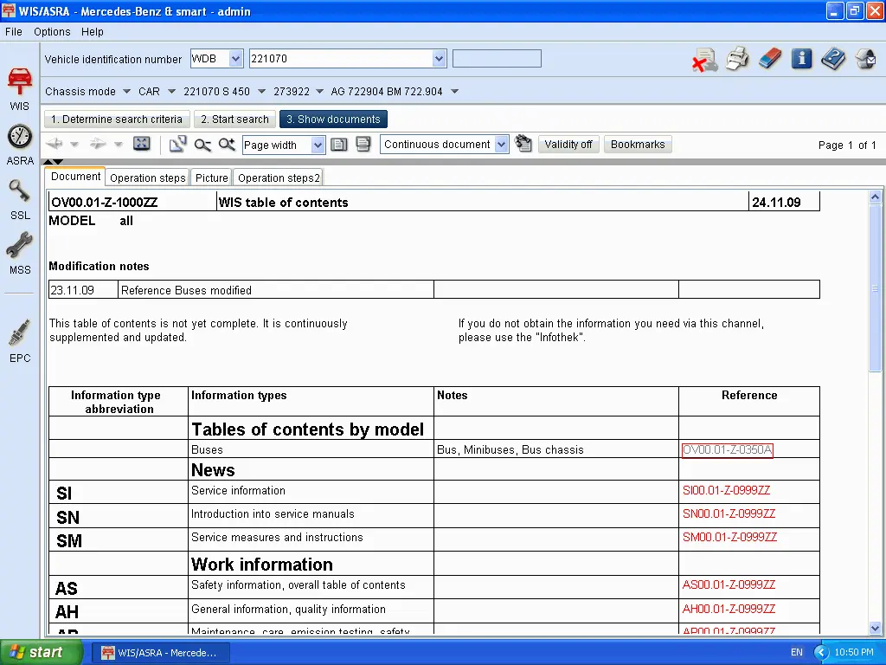Switch to the Operation steps tab
Image resolution: width=886 pixels, height=665 pixels.
pos(147,178)
